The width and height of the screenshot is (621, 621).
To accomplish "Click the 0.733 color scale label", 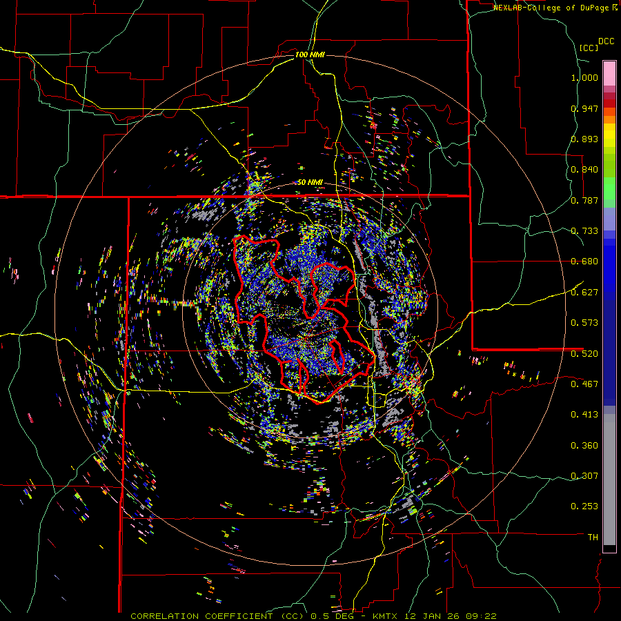I will click(x=584, y=231).
